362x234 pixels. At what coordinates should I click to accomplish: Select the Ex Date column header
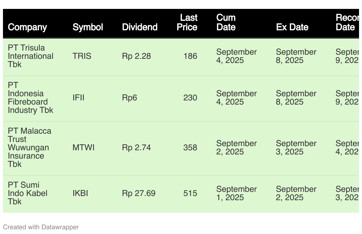point(292,27)
